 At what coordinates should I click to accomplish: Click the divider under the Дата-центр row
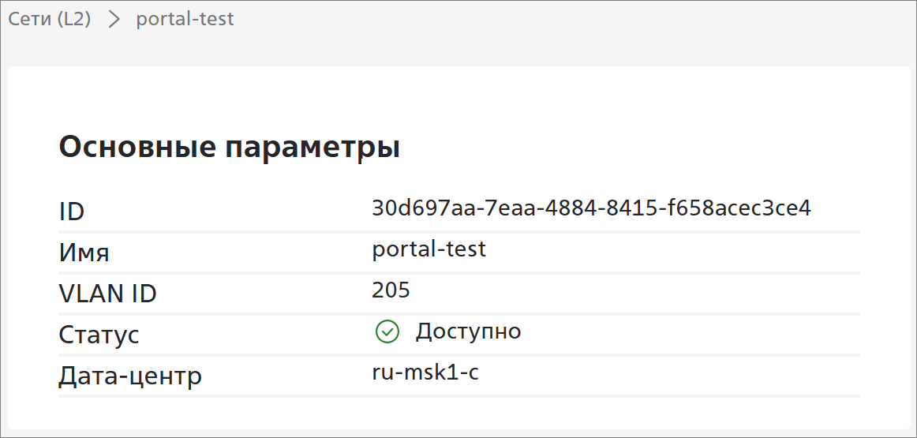[x=458, y=395]
